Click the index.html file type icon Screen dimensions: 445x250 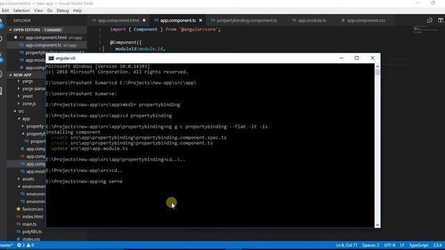coord(19,217)
